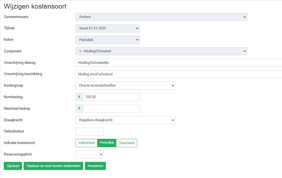This screenshot has height=178, width=282.
Task: Click the Gebruiksduur label
Action: [14, 131]
